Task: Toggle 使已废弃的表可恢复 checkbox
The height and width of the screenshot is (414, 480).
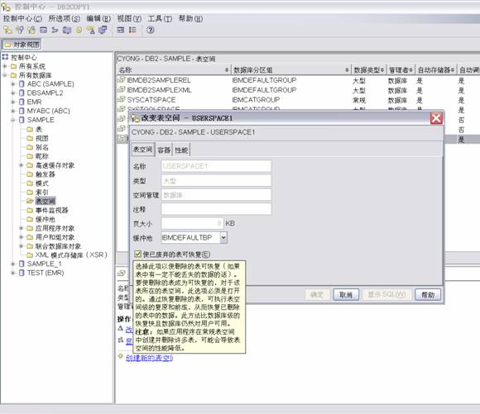Action: coord(137,254)
